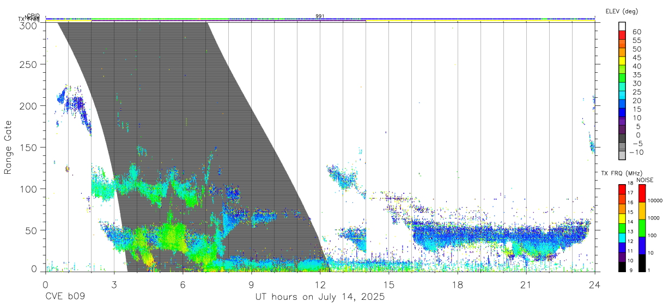Click x-axis hour label 12
The width and height of the screenshot is (669, 308).
320,285
